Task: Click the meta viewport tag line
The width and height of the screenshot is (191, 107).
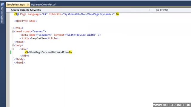Action: [x=61, y=35]
